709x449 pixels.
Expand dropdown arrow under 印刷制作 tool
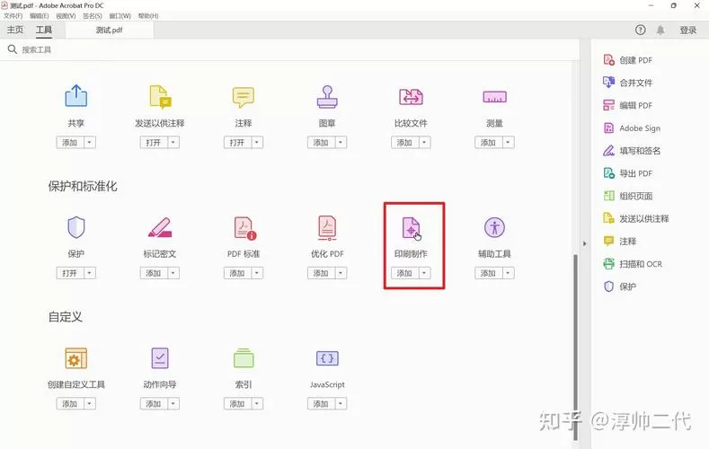[424, 273]
